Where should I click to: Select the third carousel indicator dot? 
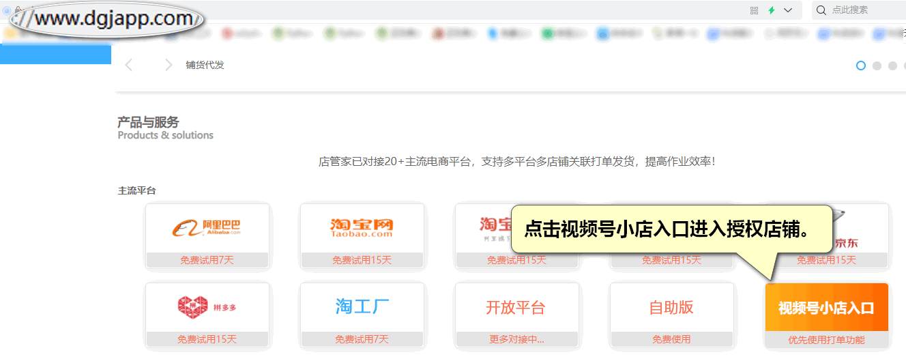892,66
